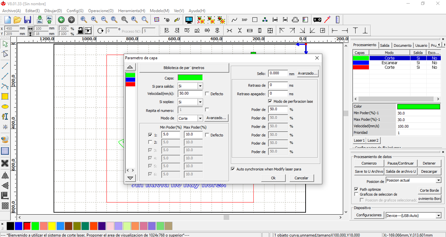The image size is (446, 237).
Task: Select the arrow selection tool
Action: coord(5,44)
